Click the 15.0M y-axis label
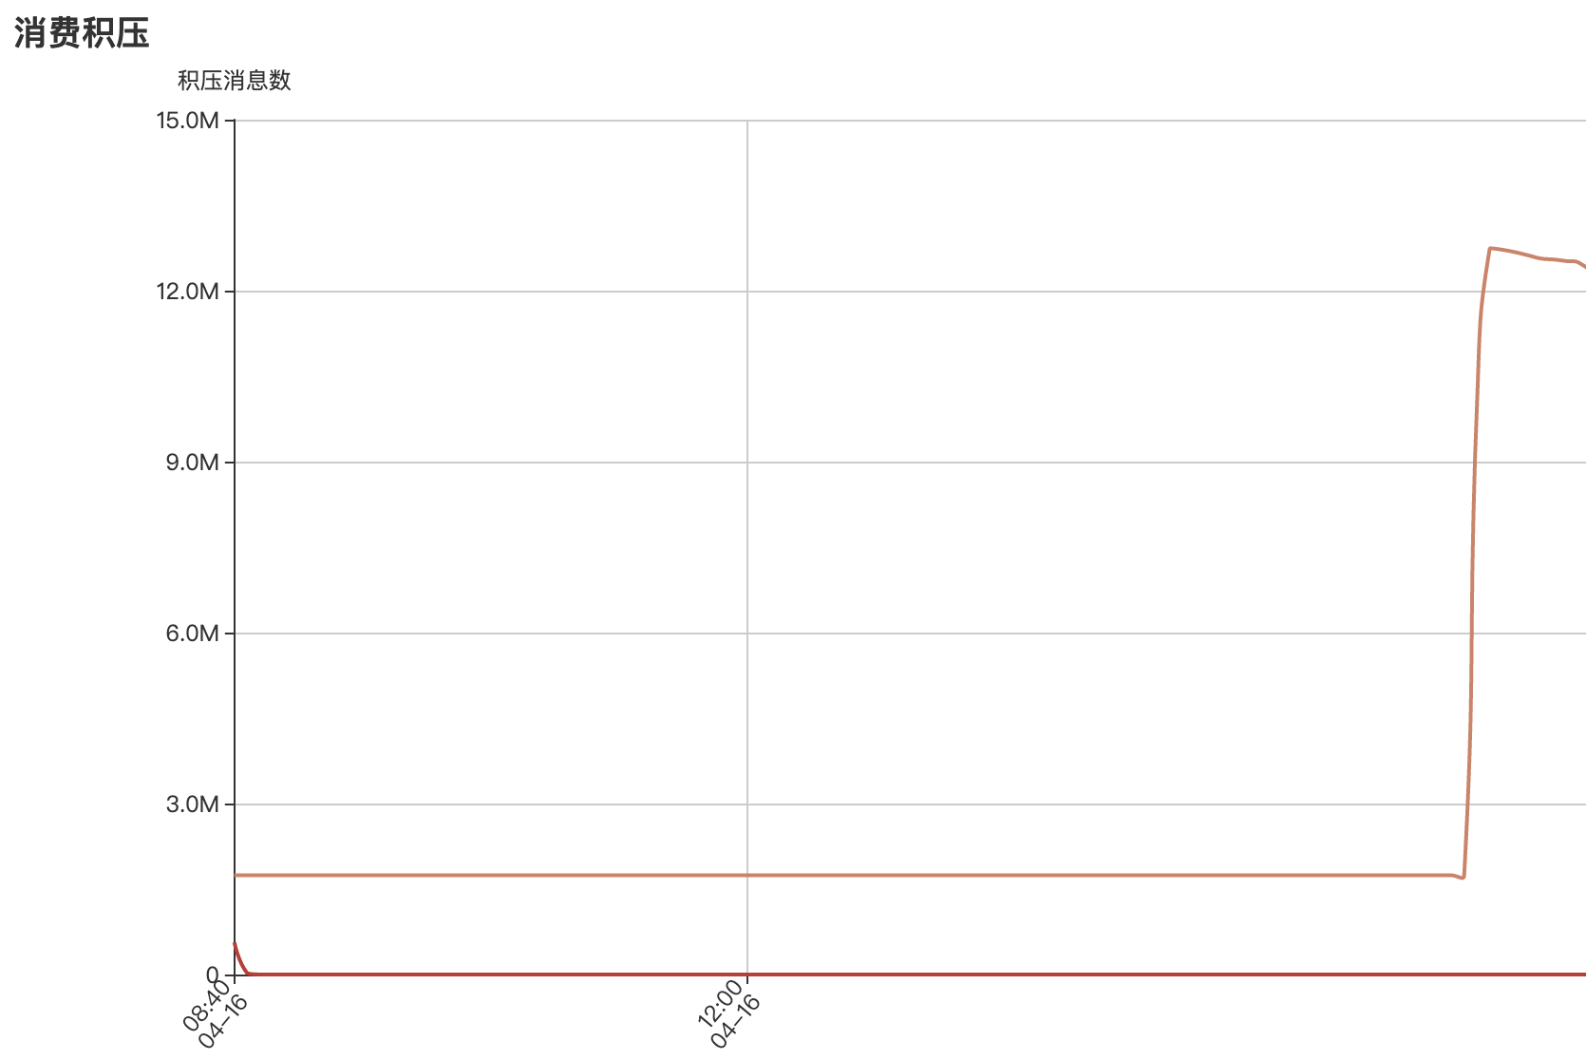Screen dimensions: 1586x1060 coord(188,121)
